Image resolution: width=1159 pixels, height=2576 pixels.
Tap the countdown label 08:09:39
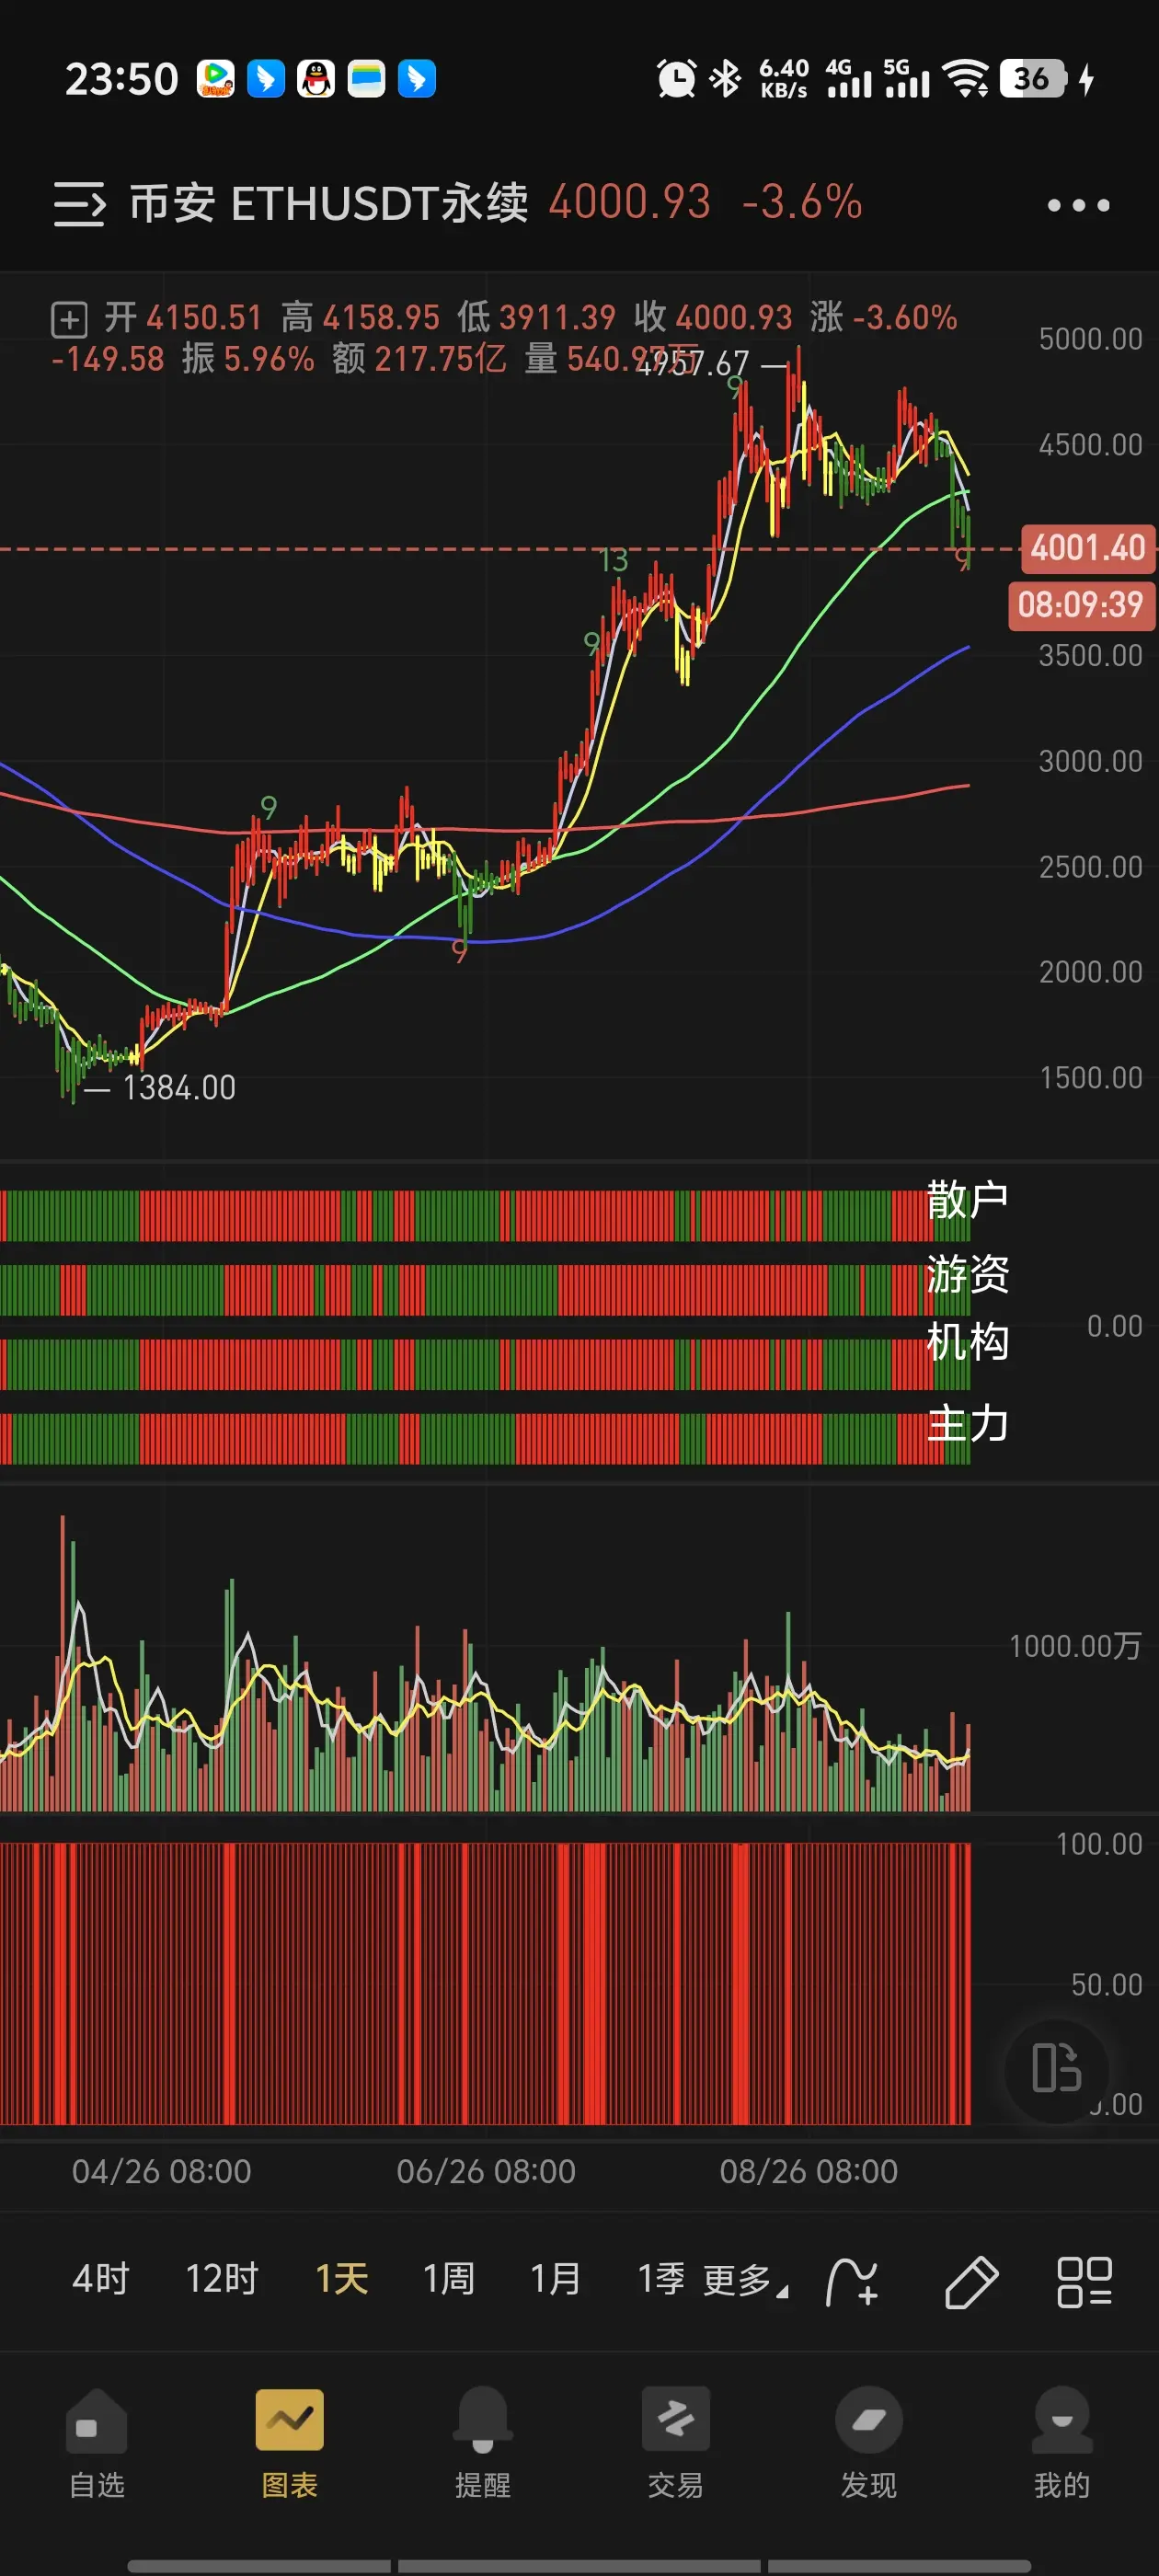click(1080, 605)
